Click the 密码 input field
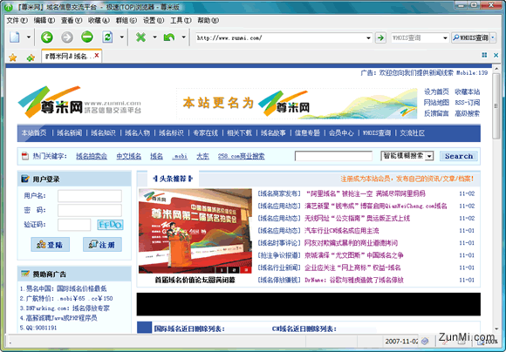 [x=90, y=210]
